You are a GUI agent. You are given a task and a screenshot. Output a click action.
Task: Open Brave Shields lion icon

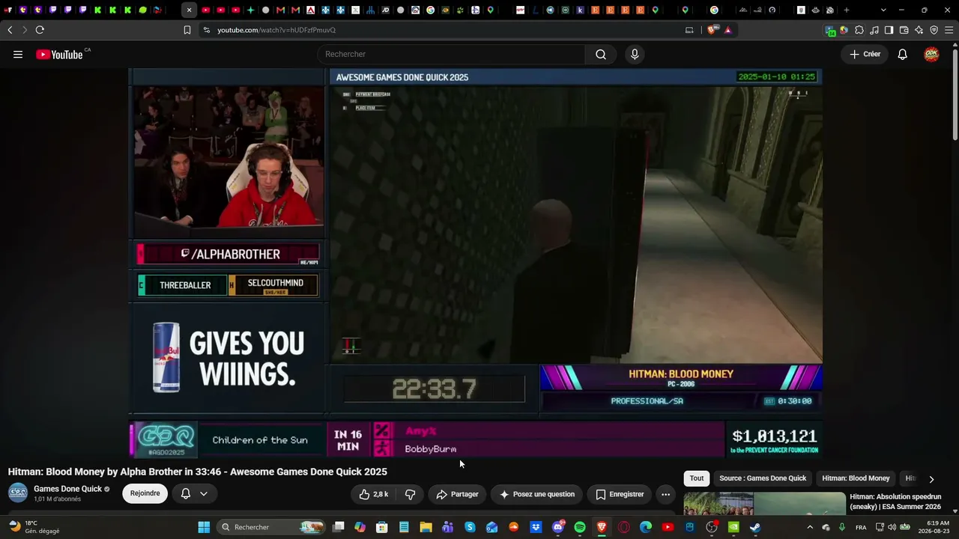click(x=712, y=30)
